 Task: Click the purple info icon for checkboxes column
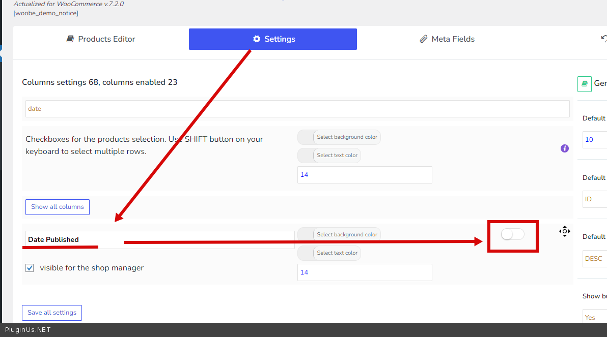pyautogui.click(x=564, y=148)
